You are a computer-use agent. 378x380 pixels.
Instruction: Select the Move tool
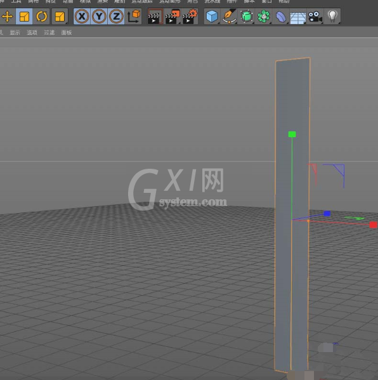click(x=7, y=16)
